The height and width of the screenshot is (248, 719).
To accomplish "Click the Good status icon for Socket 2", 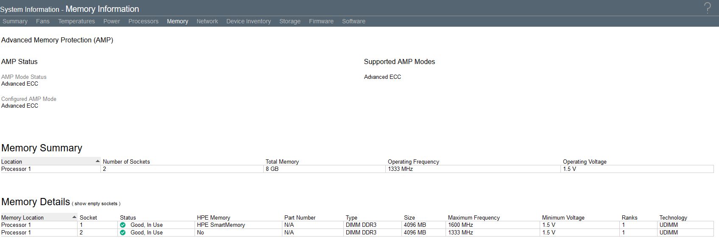I will (x=123, y=233).
